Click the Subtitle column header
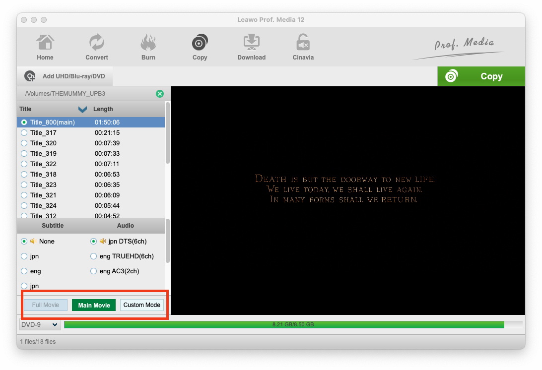This screenshot has height=370, width=542. point(53,225)
